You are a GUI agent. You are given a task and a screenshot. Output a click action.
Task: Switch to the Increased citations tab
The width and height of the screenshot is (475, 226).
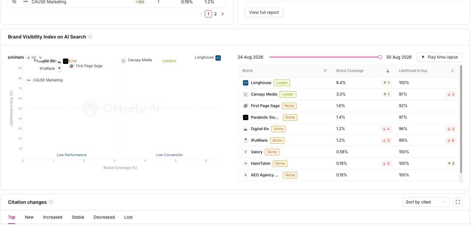(53, 217)
